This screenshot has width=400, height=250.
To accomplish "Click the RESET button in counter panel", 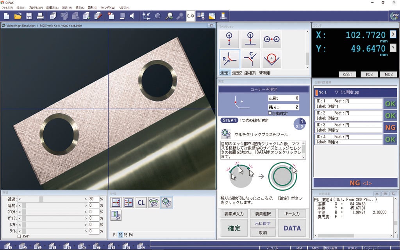I will (x=347, y=74).
